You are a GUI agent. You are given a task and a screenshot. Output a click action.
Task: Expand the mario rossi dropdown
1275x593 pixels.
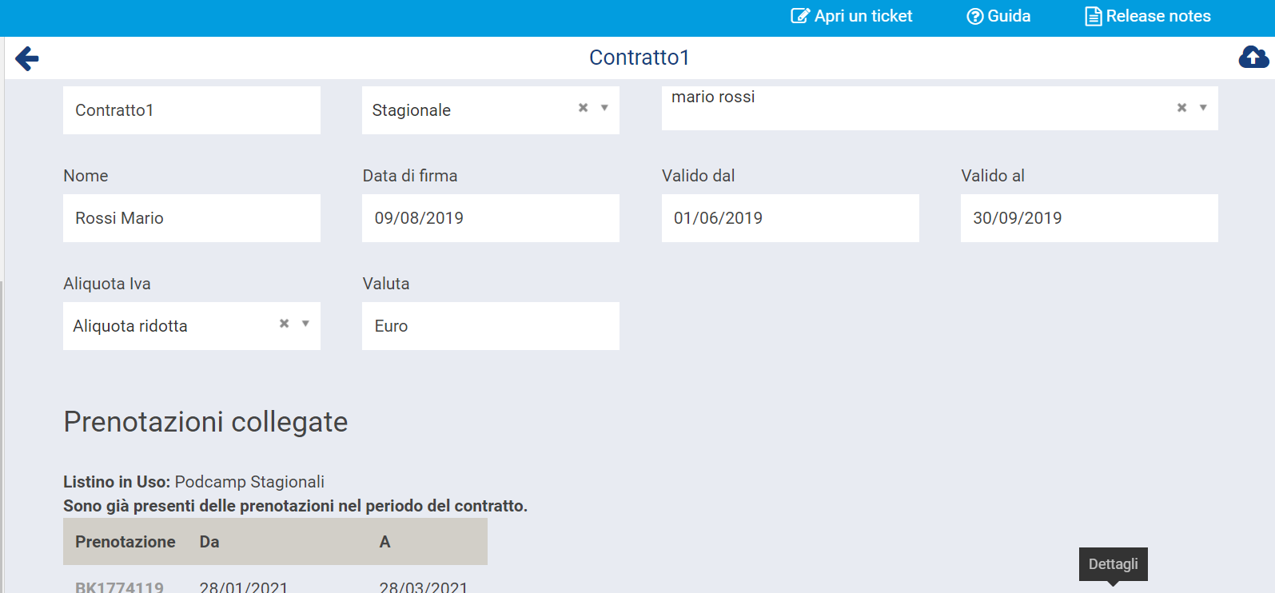point(1203,108)
